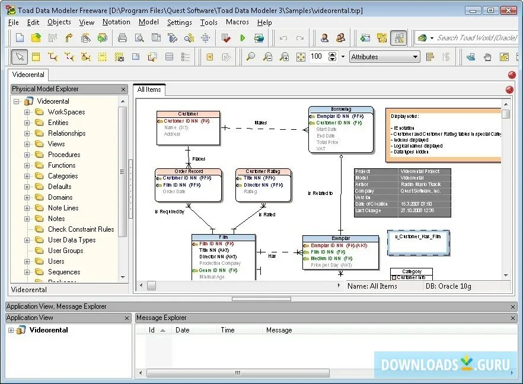
Task: Open the Attributes display level dropdown
Action: point(385,57)
